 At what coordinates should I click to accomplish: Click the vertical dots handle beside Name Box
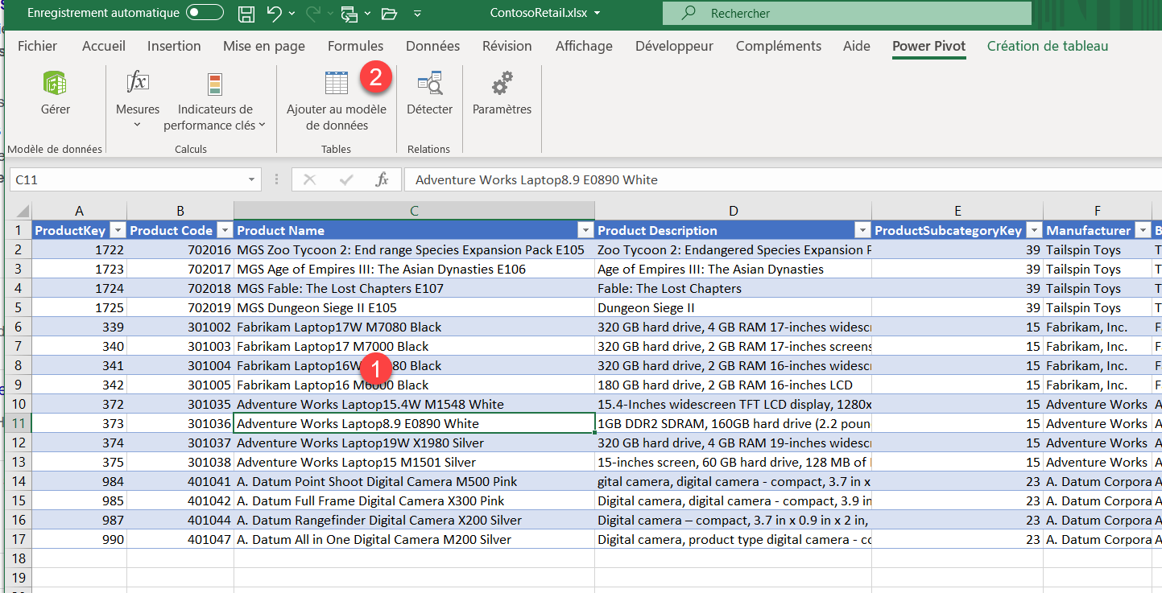click(276, 180)
